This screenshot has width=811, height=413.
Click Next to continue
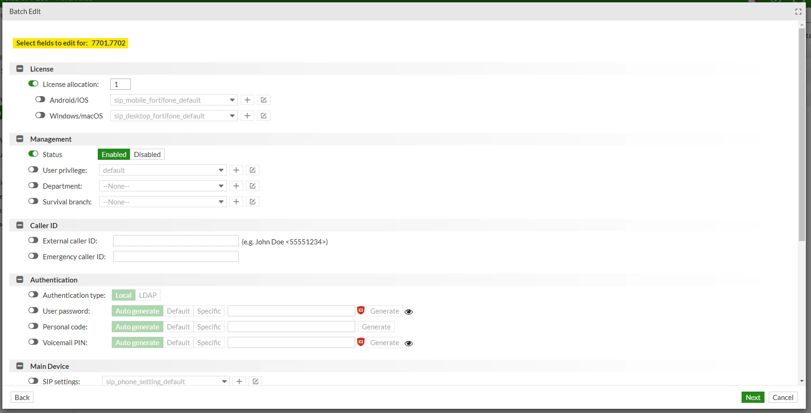click(753, 397)
